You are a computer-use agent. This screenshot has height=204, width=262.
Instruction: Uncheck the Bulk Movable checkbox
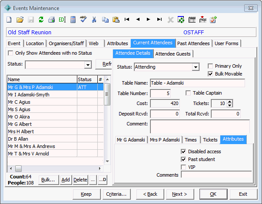[210, 74]
